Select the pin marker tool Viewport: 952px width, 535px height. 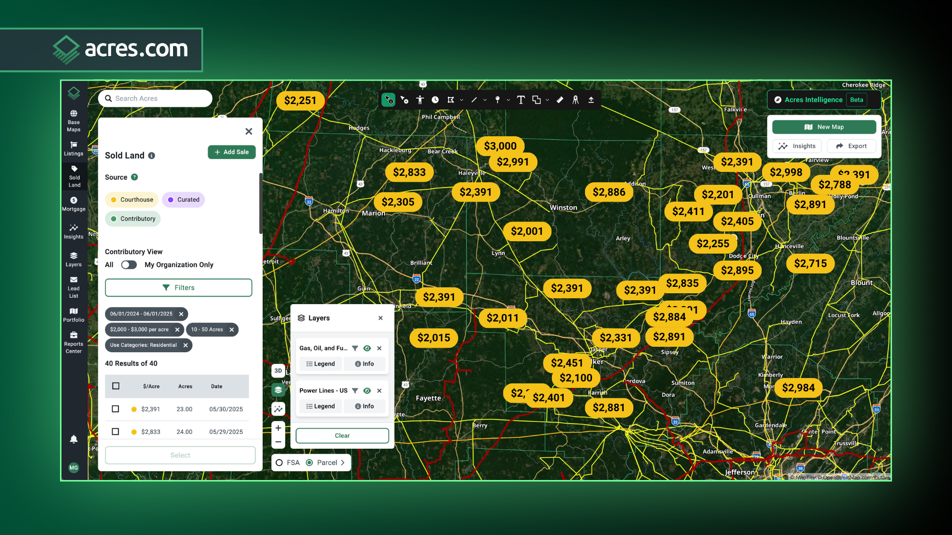click(x=497, y=100)
